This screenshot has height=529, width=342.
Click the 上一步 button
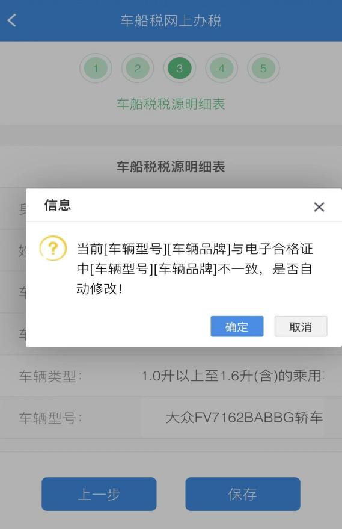click(x=99, y=494)
